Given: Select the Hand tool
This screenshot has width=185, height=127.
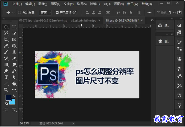Looking at the screenshot, I should click(14, 83).
